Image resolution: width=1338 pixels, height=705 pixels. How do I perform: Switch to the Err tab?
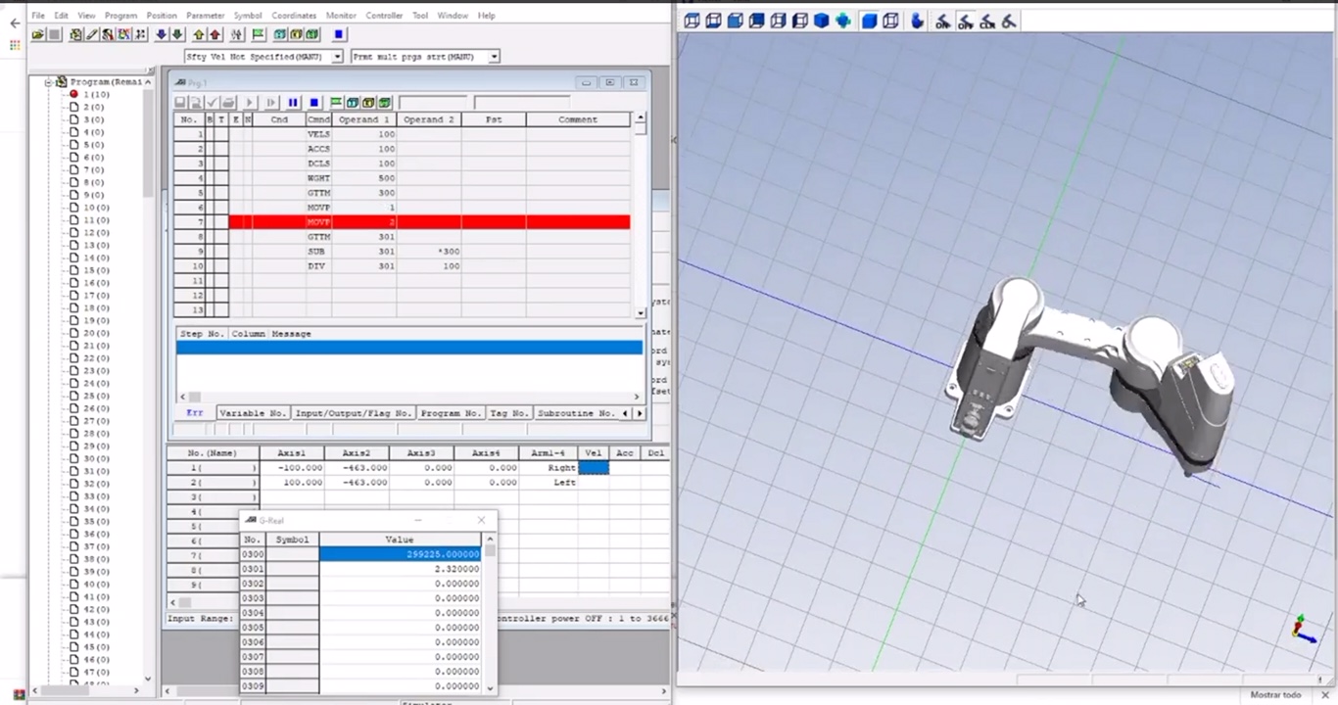(195, 413)
